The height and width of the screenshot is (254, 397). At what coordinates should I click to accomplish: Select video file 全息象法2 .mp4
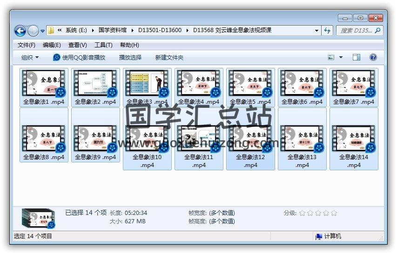coord(95,87)
